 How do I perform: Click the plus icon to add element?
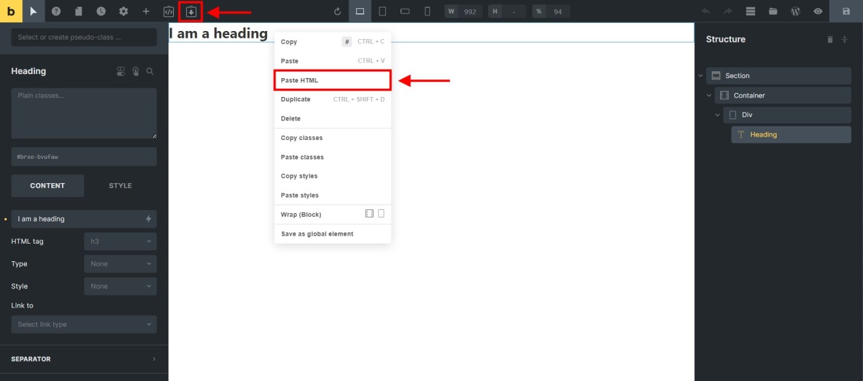click(x=146, y=11)
